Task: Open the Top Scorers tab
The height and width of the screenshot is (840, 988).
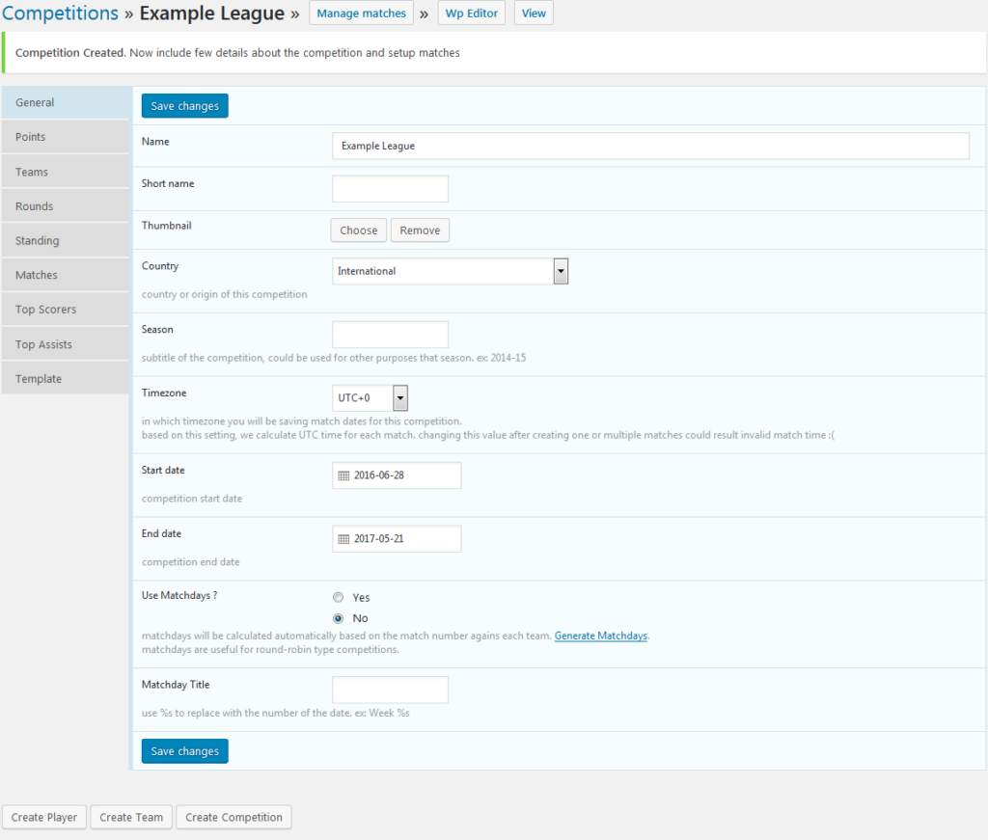Action: (x=65, y=310)
